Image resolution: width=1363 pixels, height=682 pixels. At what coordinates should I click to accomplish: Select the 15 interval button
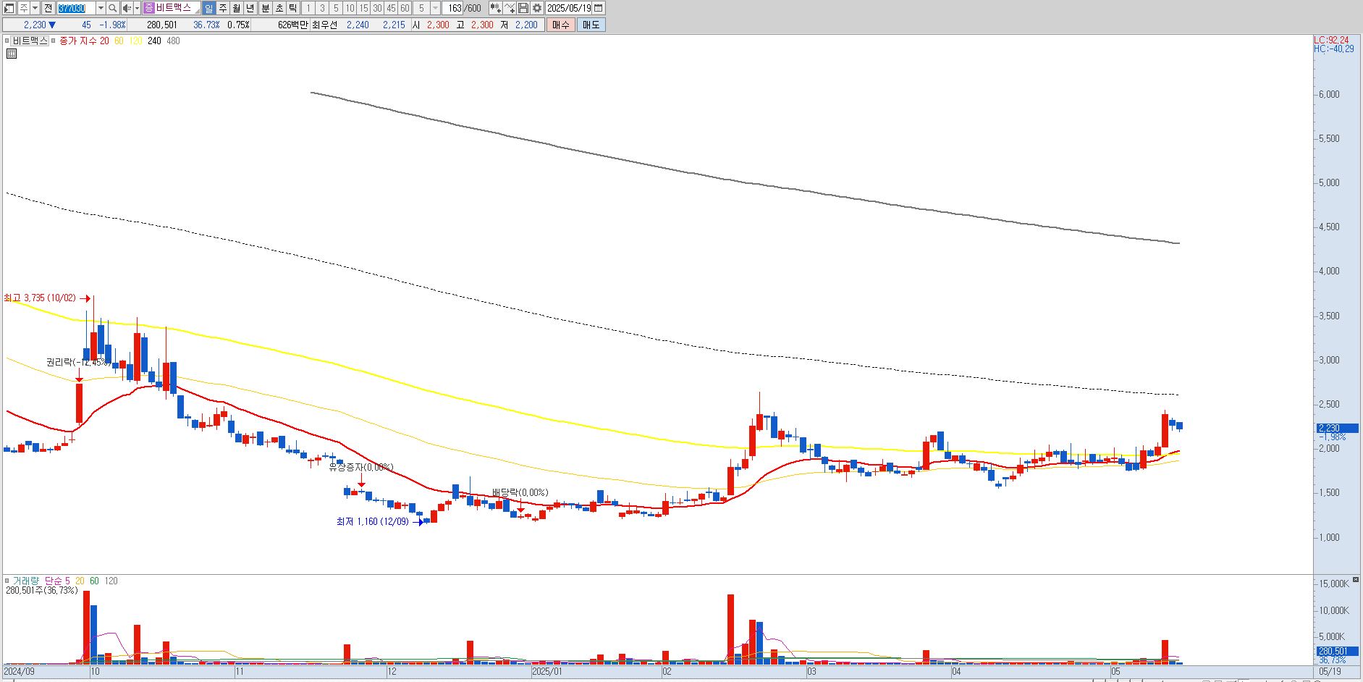point(363,8)
